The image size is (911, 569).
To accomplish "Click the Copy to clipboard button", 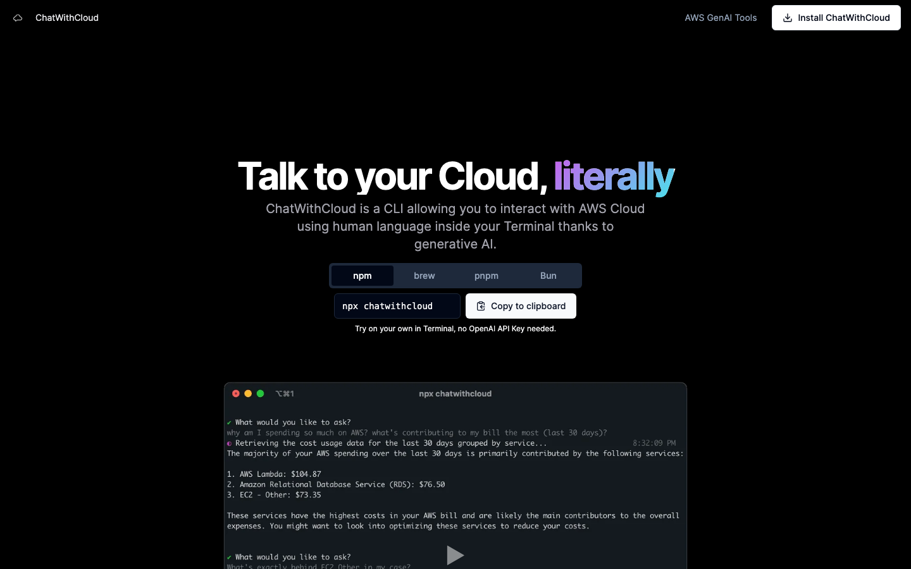I will tap(521, 306).
